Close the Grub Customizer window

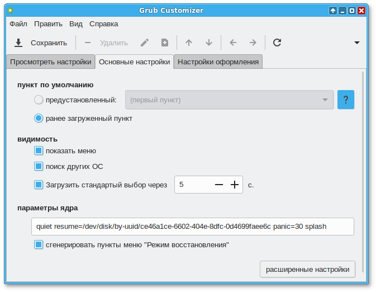point(361,11)
